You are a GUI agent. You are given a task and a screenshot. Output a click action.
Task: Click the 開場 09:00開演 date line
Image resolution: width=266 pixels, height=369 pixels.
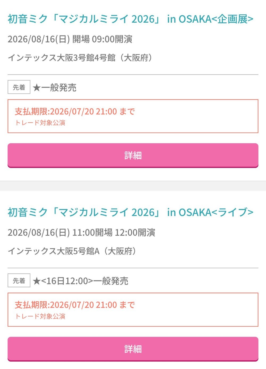tap(70, 39)
